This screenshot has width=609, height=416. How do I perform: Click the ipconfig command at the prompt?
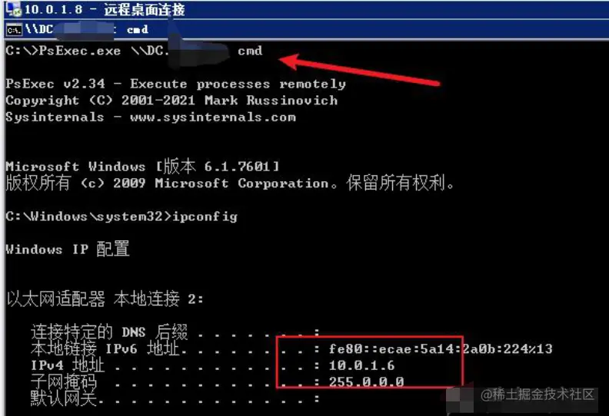click(205, 216)
